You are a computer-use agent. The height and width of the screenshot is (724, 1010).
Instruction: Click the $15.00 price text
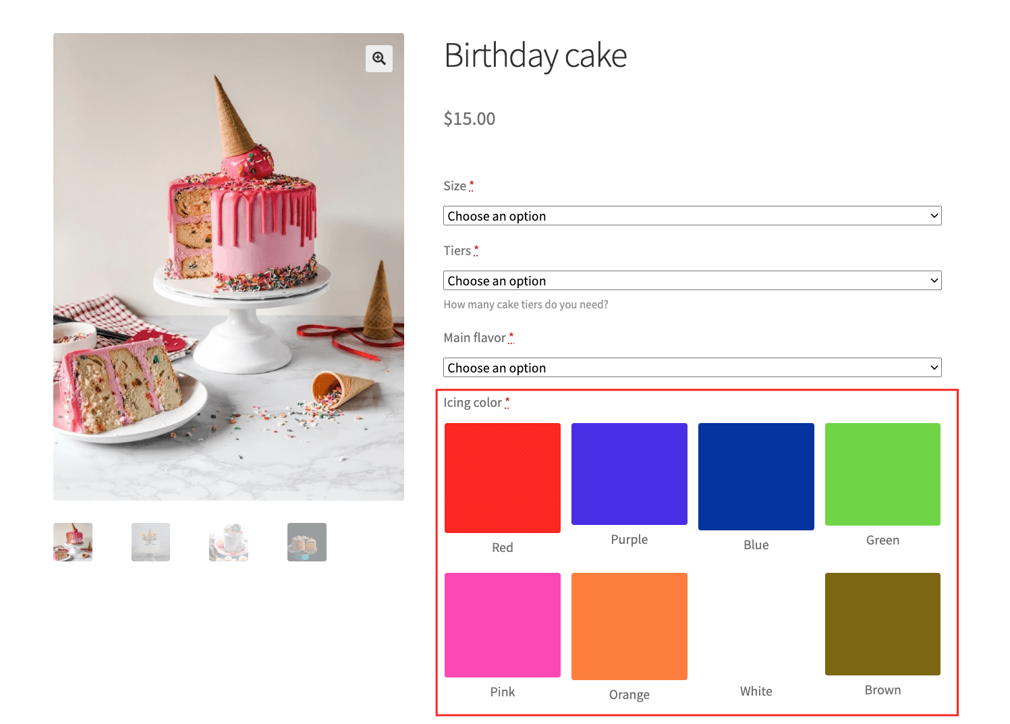pyautogui.click(x=470, y=119)
